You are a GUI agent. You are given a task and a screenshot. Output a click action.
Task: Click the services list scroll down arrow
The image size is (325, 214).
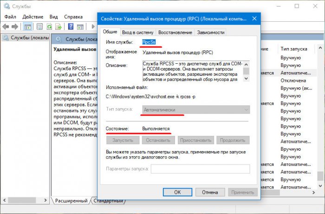(x=320, y=186)
